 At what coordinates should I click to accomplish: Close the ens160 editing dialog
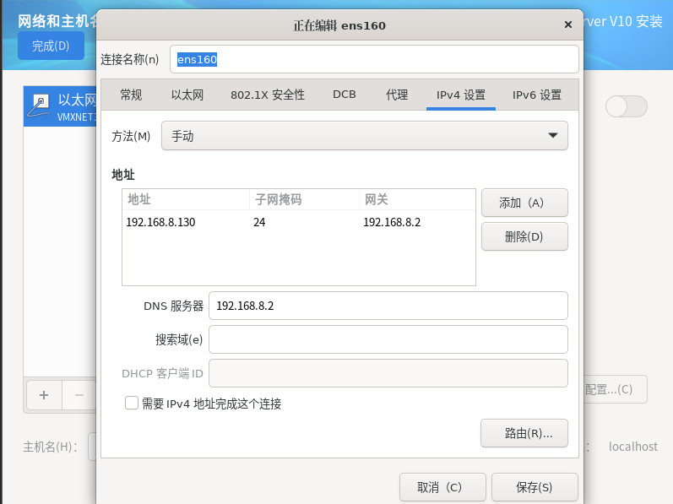(x=568, y=25)
